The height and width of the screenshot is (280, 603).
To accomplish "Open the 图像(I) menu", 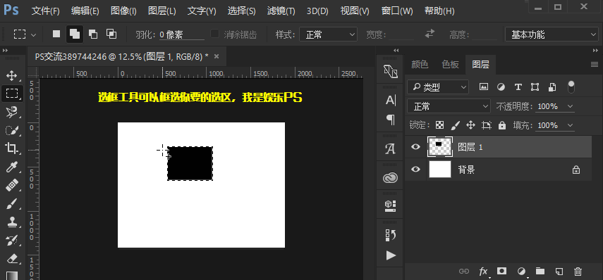I will pos(123,11).
